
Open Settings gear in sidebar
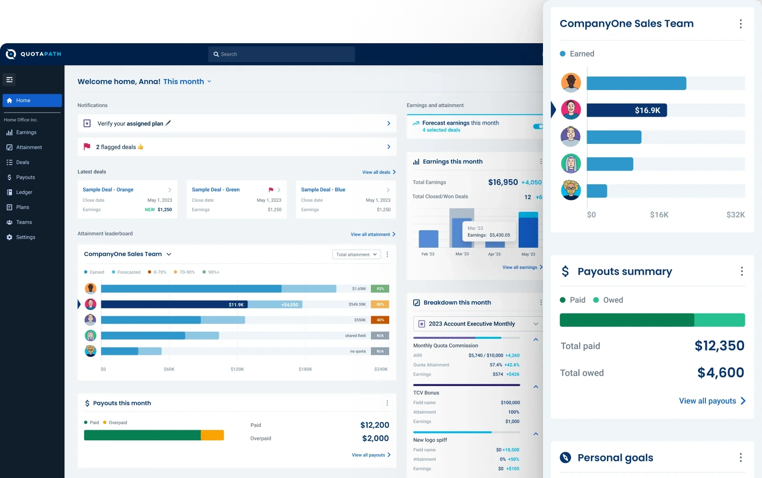pos(9,237)
